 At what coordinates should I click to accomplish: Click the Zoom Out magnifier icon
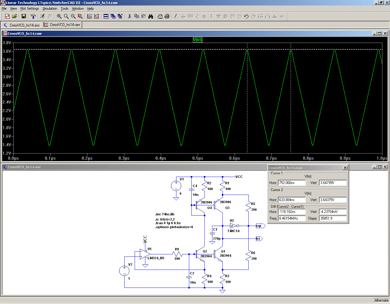coord(73,16)
